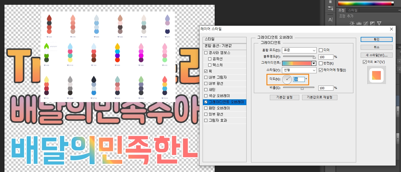The width and height of the screenshot is (401, 172).
Task: Tick the 디더 checkbox
Action: (x=321, y=50)
